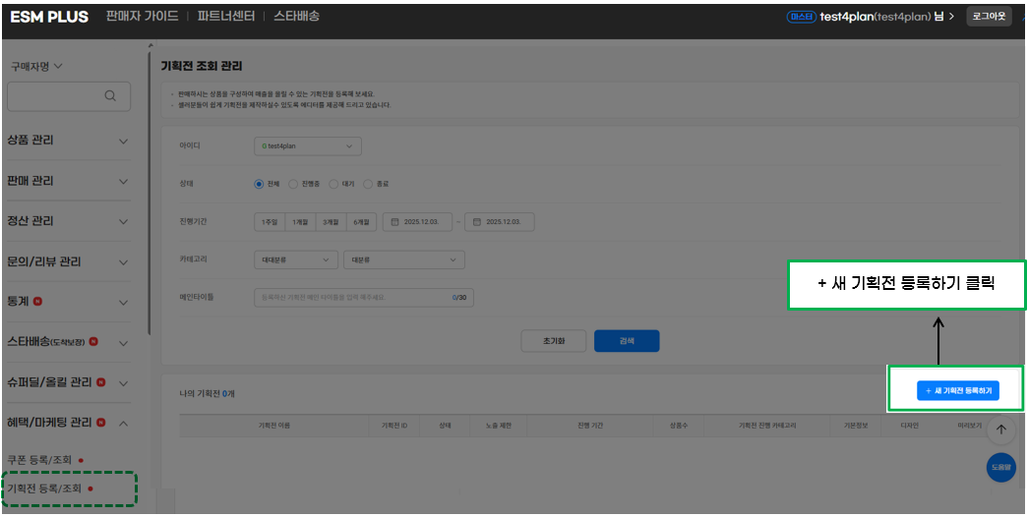Click the 진행 기간 column header
Viewport: 1028px width, 517px height.
click(589, 426)
